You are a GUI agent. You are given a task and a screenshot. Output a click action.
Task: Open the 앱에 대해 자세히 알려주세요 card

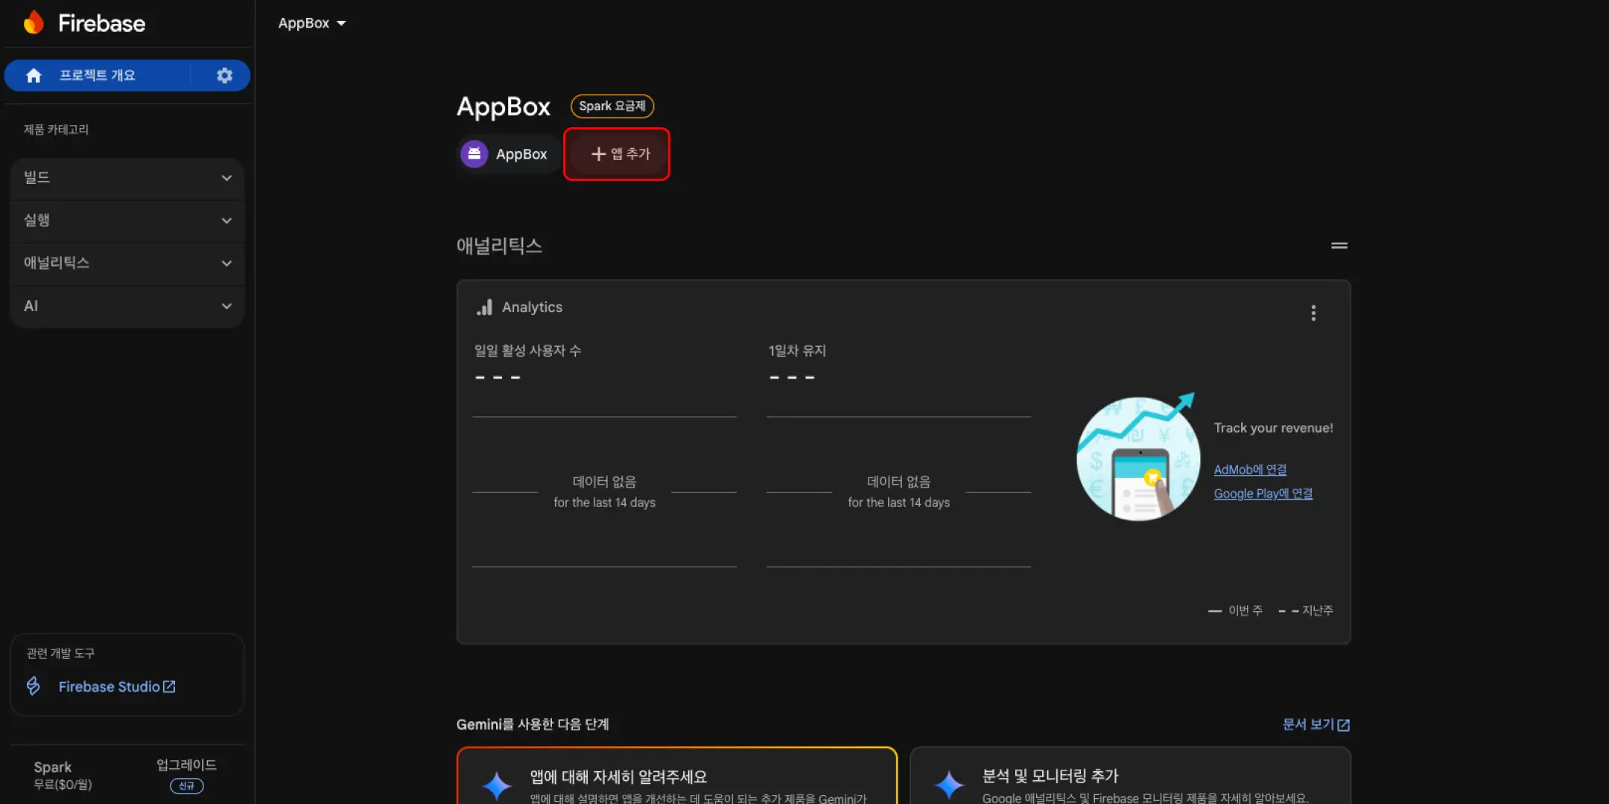(x=676, y=776)
